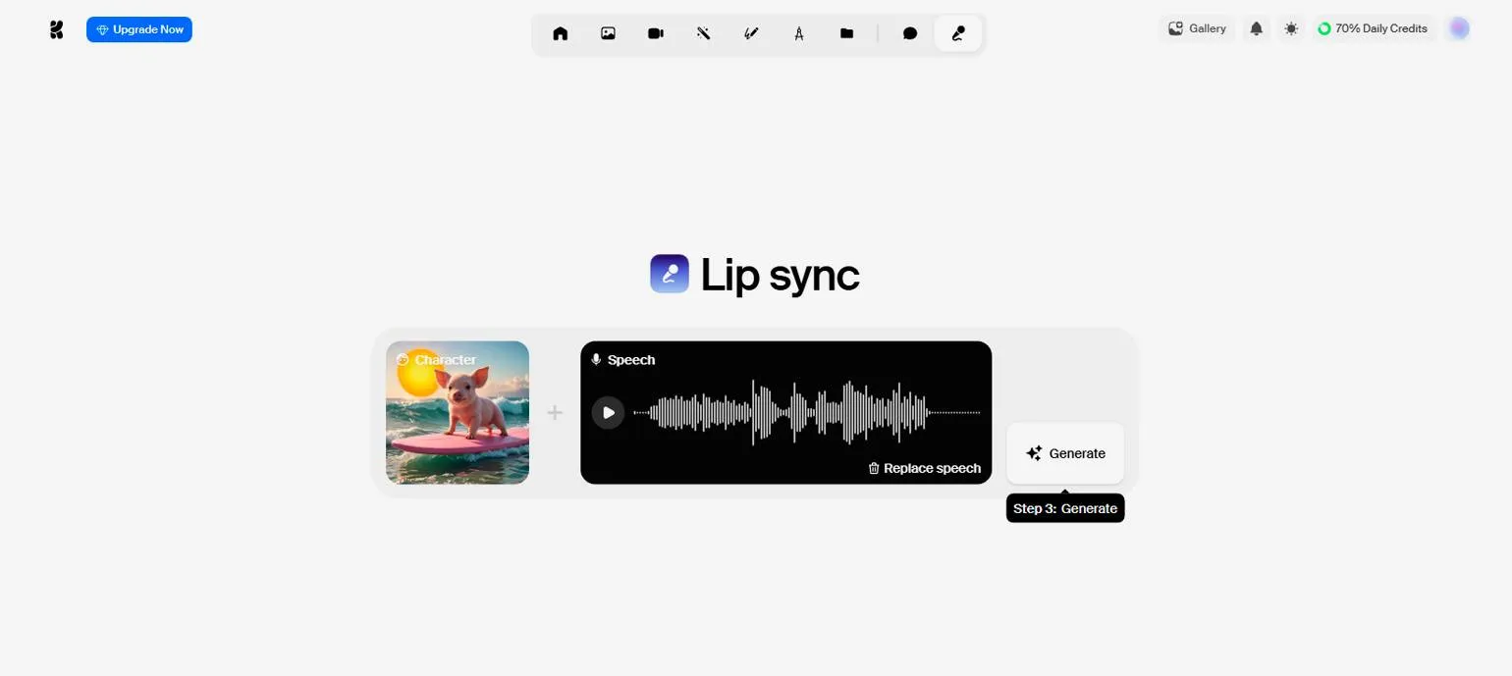
Task: Open the Video camera tool icon
Action: click(x=656, y=33)
